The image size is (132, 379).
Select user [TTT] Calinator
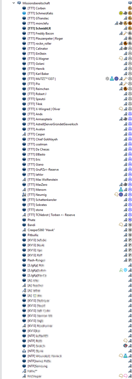coord(38,49)
